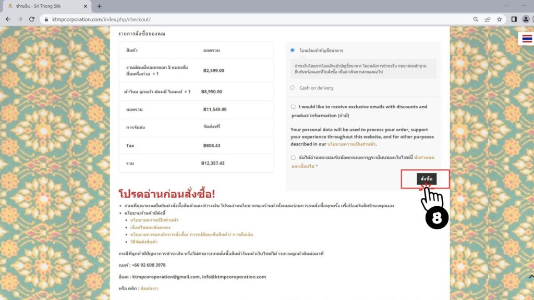Open the ติดต่อเรา contact us link
534x300 pixels.
click(149, 288)
